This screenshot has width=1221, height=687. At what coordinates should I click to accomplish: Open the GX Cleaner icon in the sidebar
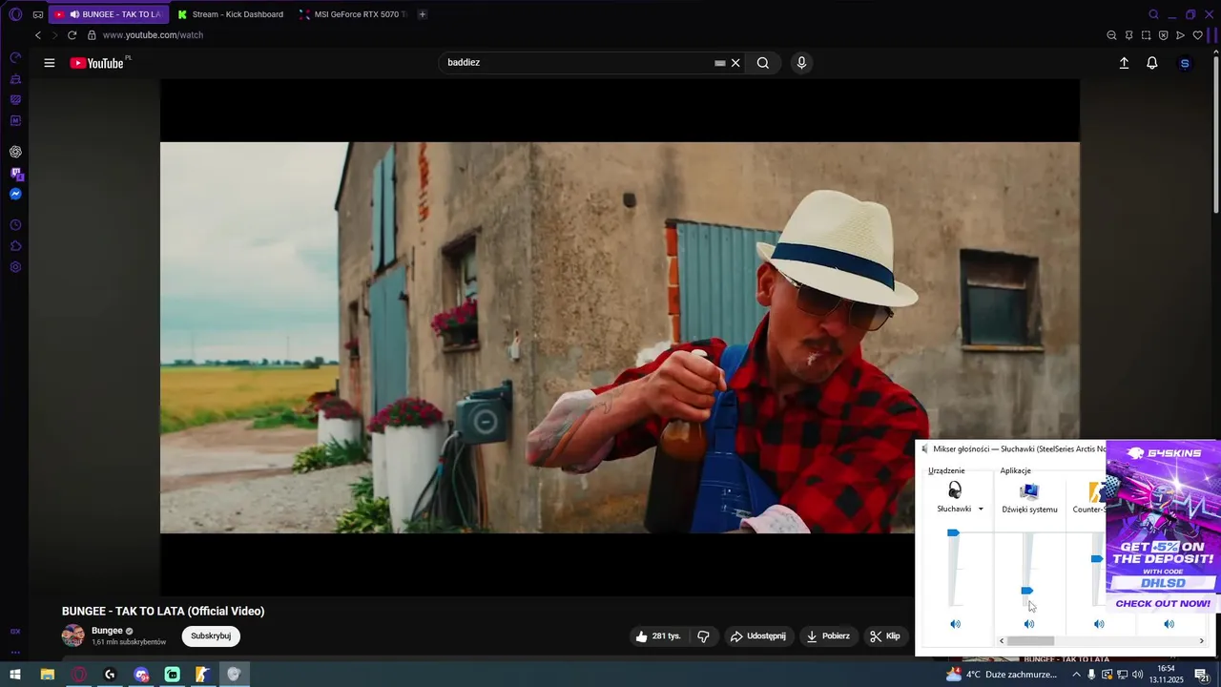click(x=15, y=78)
